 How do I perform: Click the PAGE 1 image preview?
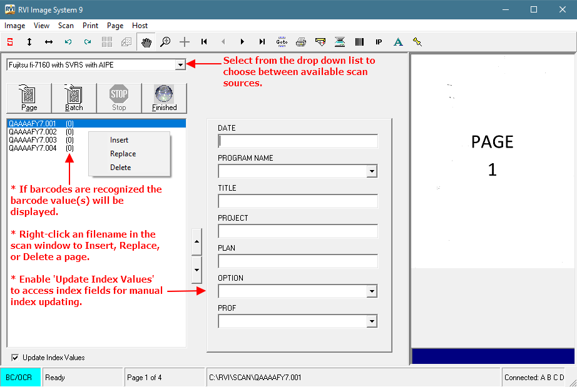pos(493,162)
